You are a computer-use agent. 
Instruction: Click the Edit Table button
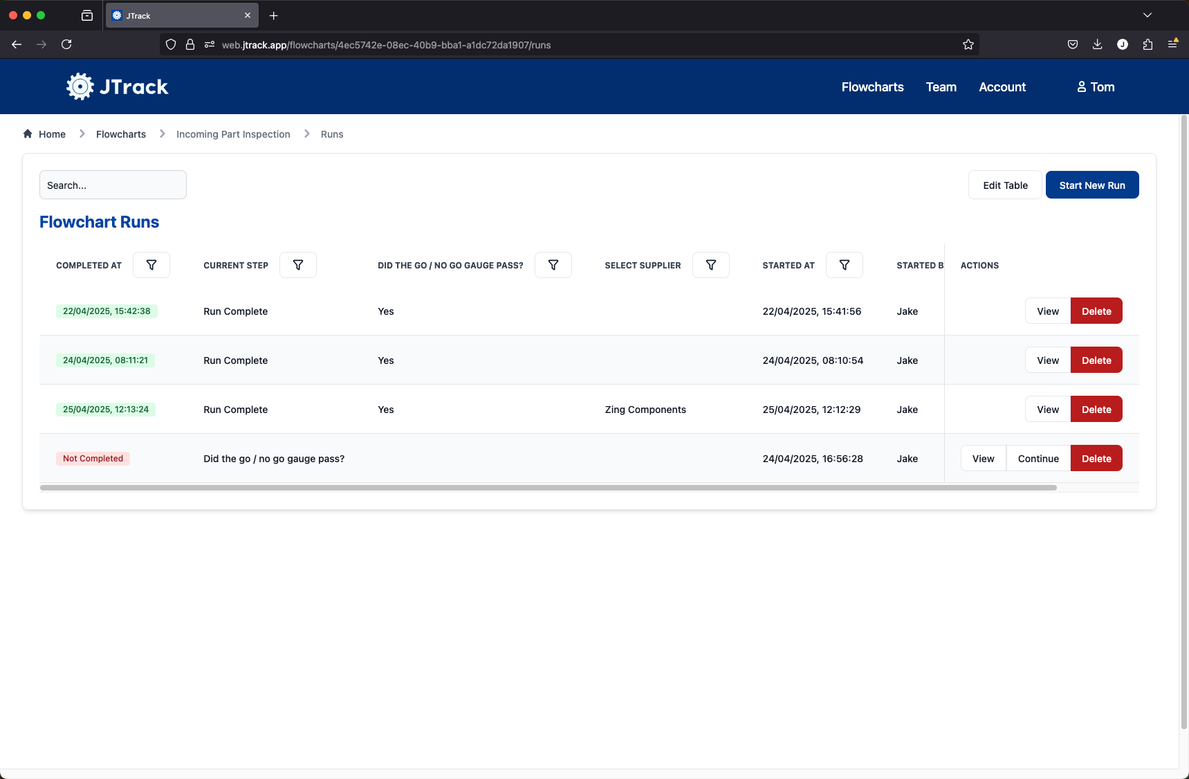click(x=1005, y=185)
